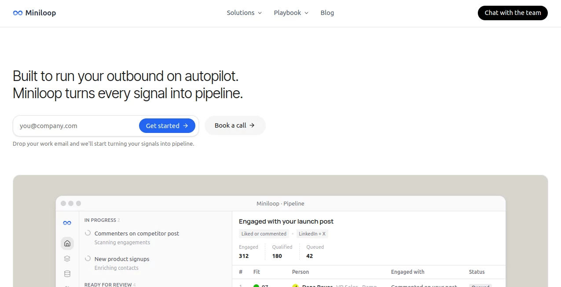The image size is (561, 287).
Task: Go to the Blog page
Action: pyautogui.click(x=327, y=13)
